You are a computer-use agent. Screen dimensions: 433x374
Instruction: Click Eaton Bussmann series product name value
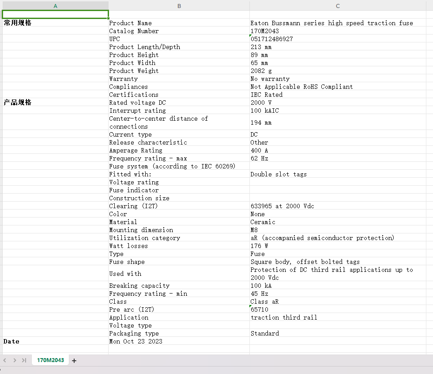[x=338, y=23]
